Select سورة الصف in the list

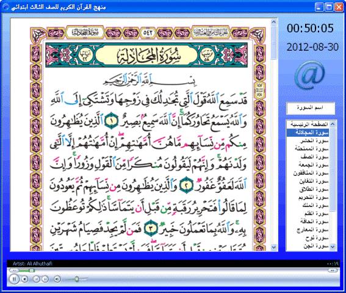308,157
